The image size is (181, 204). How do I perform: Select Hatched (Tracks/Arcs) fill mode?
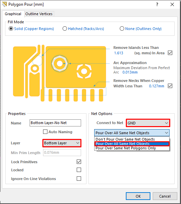click(65, 29)
